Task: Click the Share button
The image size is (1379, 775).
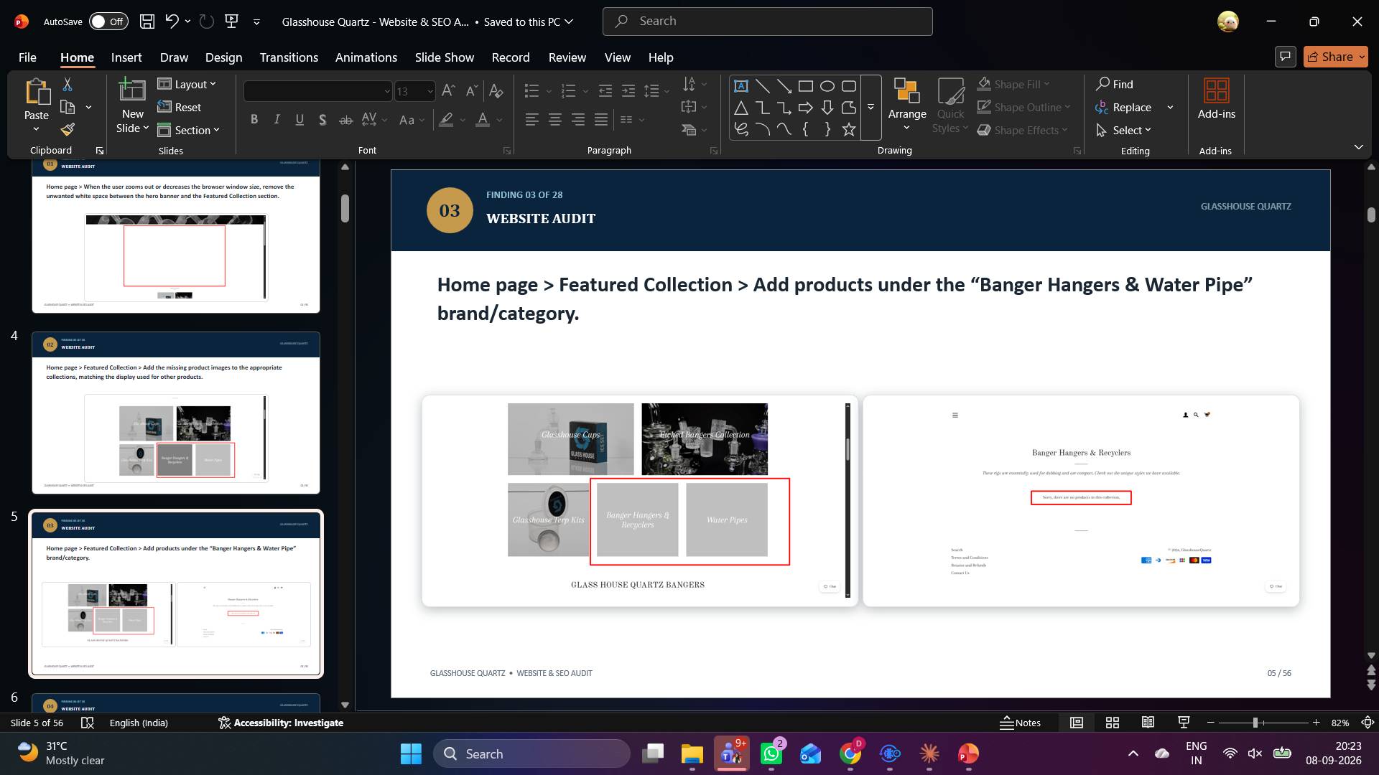Action: (x=1336, y=57)
